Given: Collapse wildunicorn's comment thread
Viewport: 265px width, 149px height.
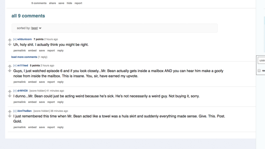Looking at the screenshot, I should pyautogui.click(x=15, y=39).
